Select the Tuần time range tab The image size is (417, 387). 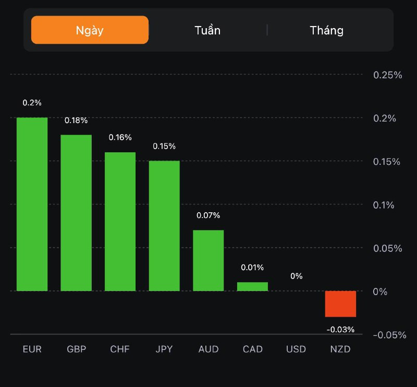coord(207,30)
